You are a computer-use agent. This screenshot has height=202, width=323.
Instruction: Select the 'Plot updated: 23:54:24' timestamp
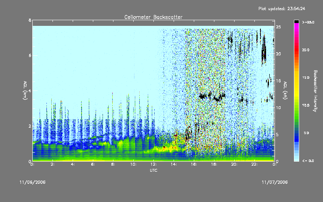pos(282,8)
